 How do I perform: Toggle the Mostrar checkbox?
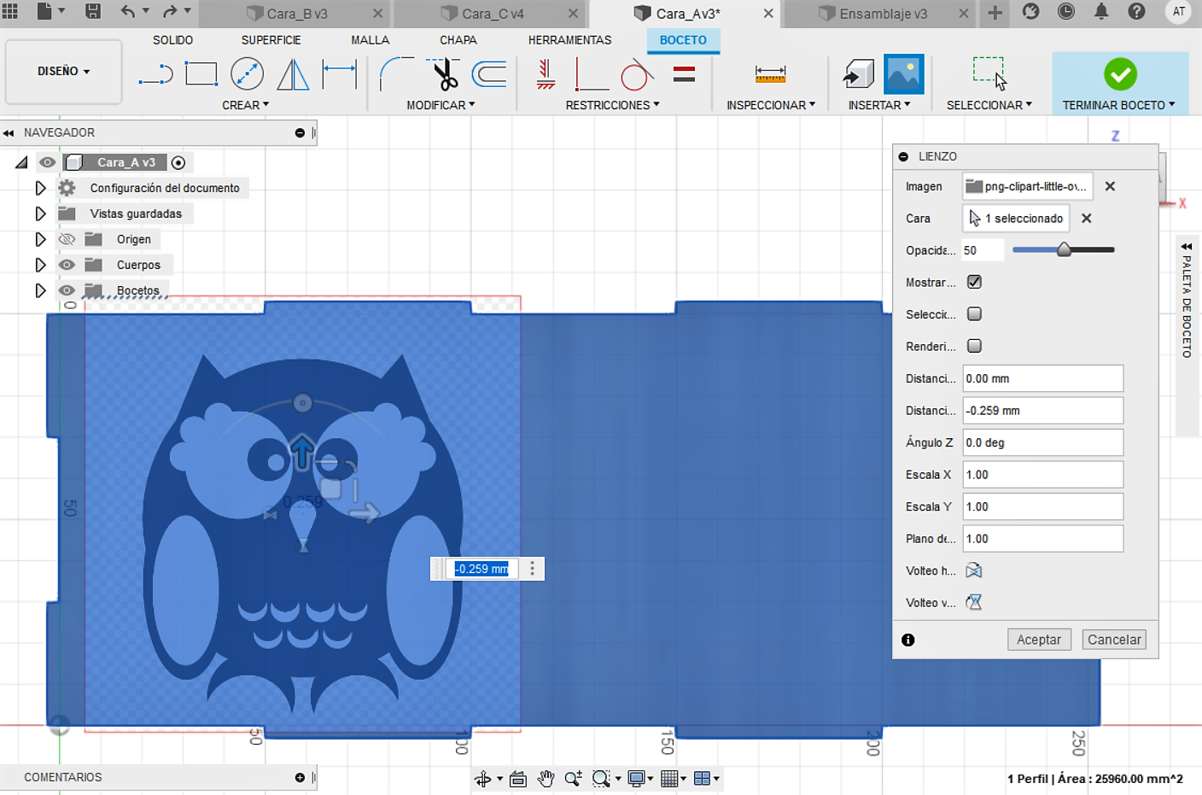(x=974, y=282)
